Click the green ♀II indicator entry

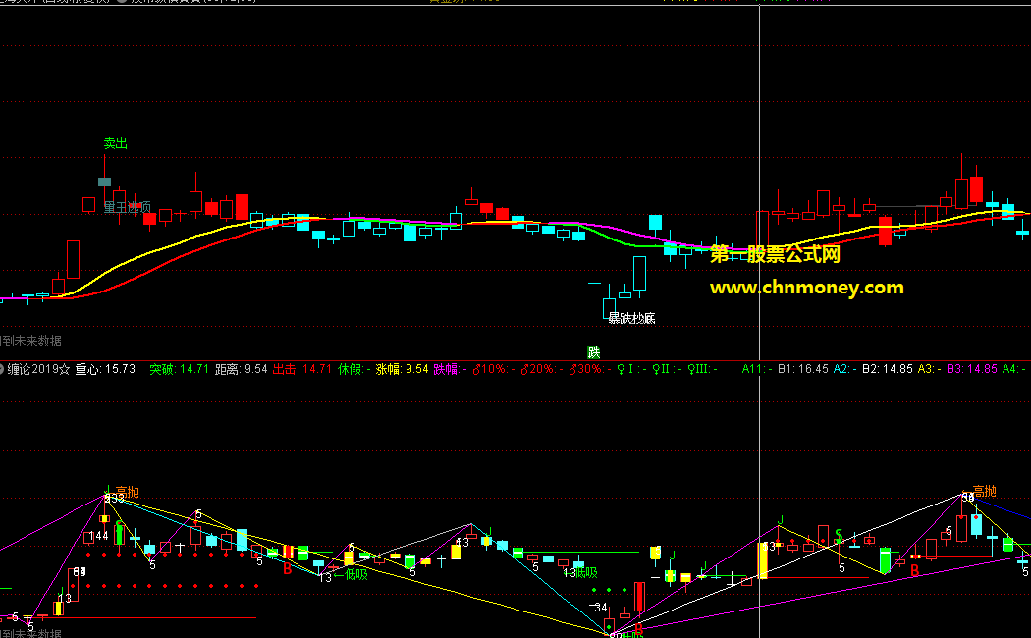tap(667, 369)
